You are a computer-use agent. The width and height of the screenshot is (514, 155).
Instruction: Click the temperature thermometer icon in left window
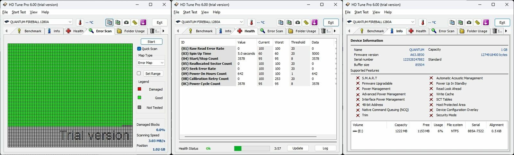[x=80, y=22]
